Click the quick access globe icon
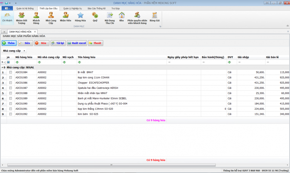 (6, 3)
